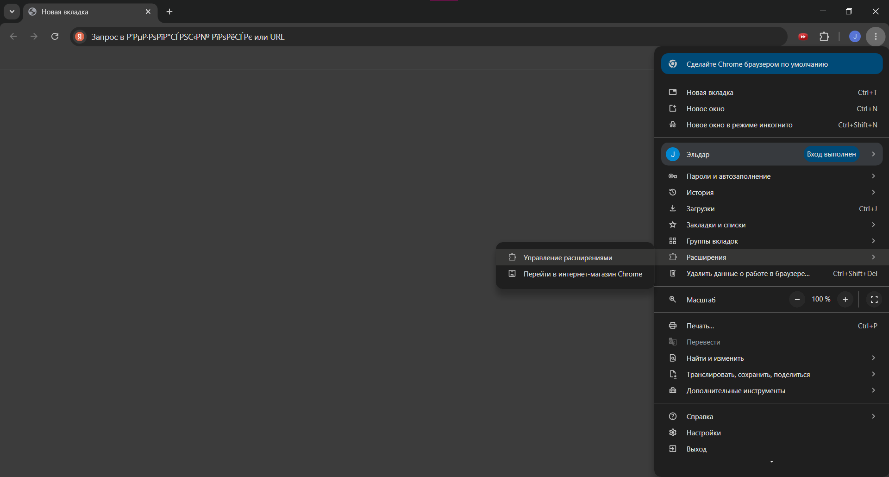
Task: Click the Yandex icon in address bar
Action: (x=80, y=37)
